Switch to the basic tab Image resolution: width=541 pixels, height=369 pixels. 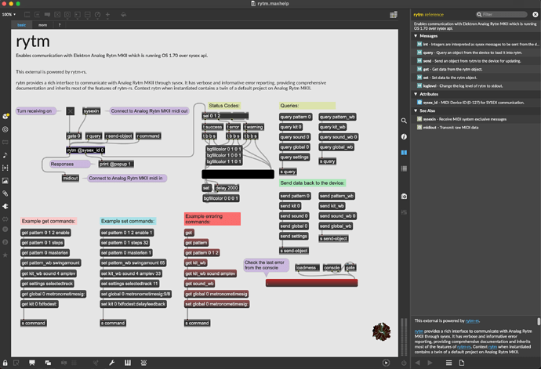(x=21, y=25)
